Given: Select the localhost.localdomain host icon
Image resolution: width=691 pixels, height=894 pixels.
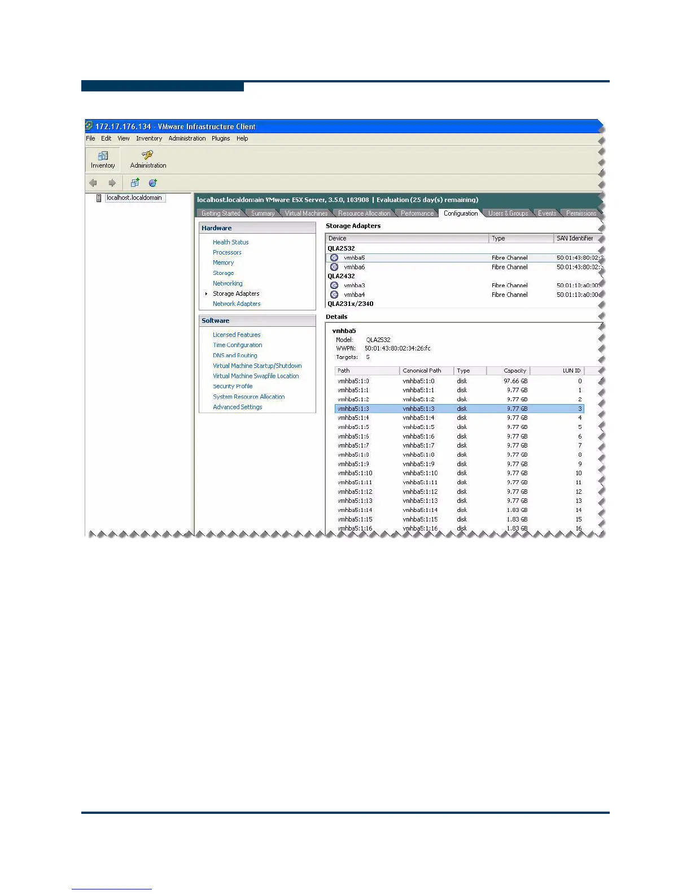Looking at the screenshot, I should click(99, 198).
